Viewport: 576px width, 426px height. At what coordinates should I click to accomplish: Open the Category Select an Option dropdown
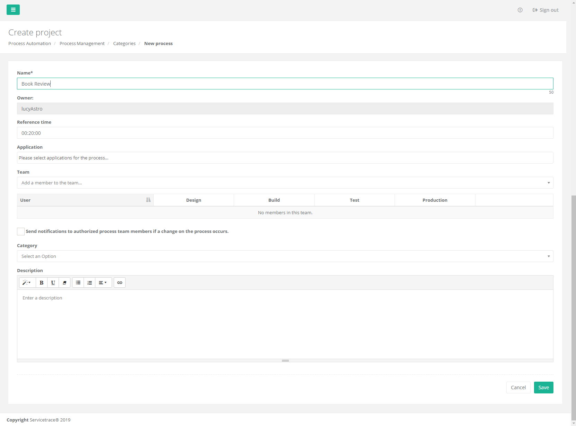285,256
